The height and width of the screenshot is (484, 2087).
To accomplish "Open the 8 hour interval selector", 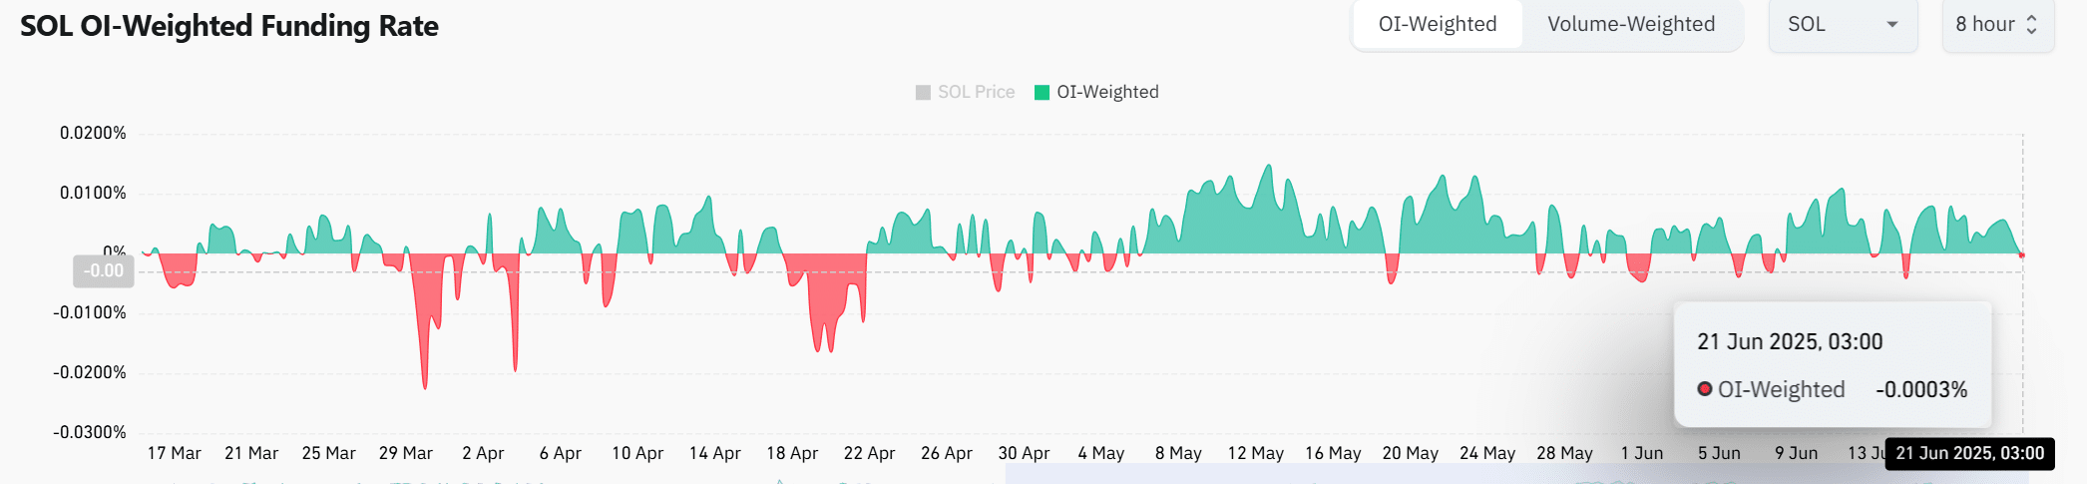I will [1997, 24].
